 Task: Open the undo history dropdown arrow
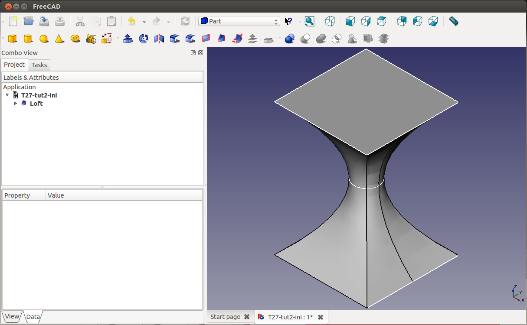pos(144,22)
